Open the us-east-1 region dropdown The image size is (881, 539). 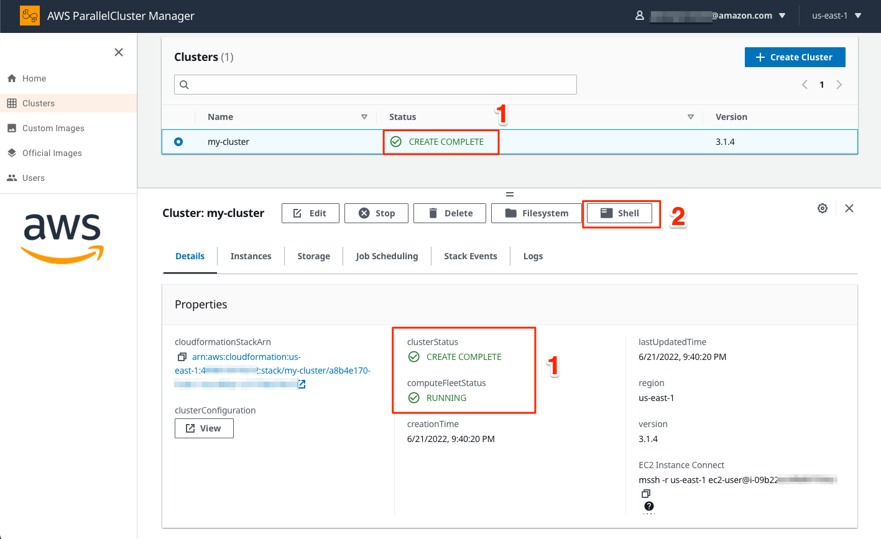pos(836,16)
